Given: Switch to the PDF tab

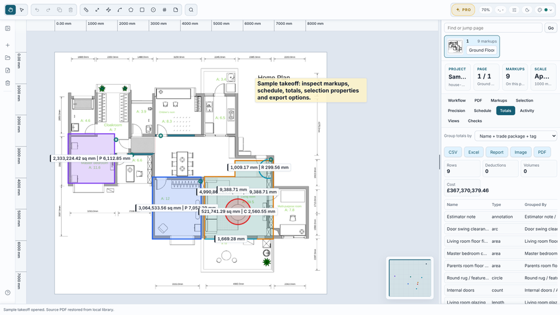Looking at the screenshot, I should point(478,100).
